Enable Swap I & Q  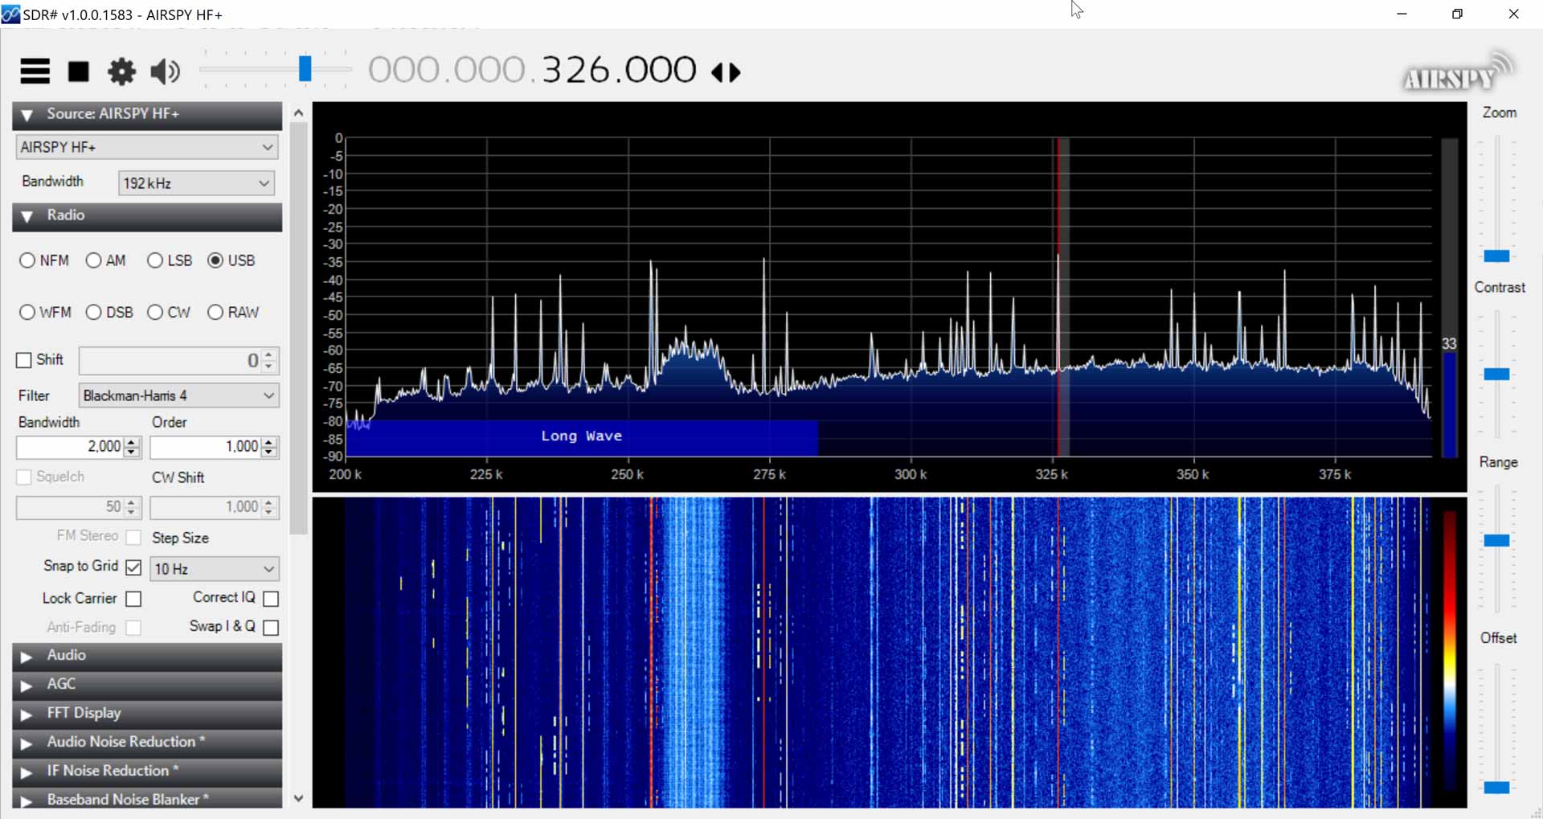pos(270,627)
